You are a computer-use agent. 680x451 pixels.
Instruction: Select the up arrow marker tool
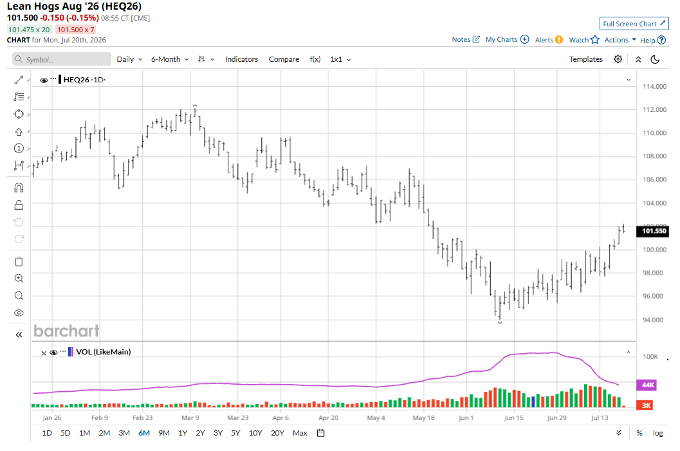coord(19,132)
